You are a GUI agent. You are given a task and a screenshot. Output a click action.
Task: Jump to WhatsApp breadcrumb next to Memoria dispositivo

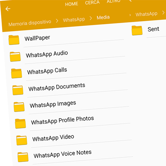pos(74,20)
